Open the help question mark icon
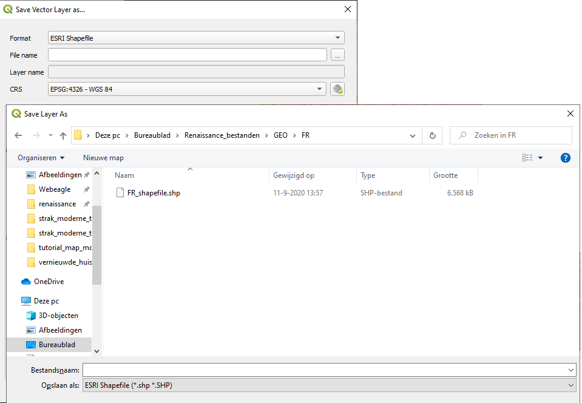 [x=565, y=158]
